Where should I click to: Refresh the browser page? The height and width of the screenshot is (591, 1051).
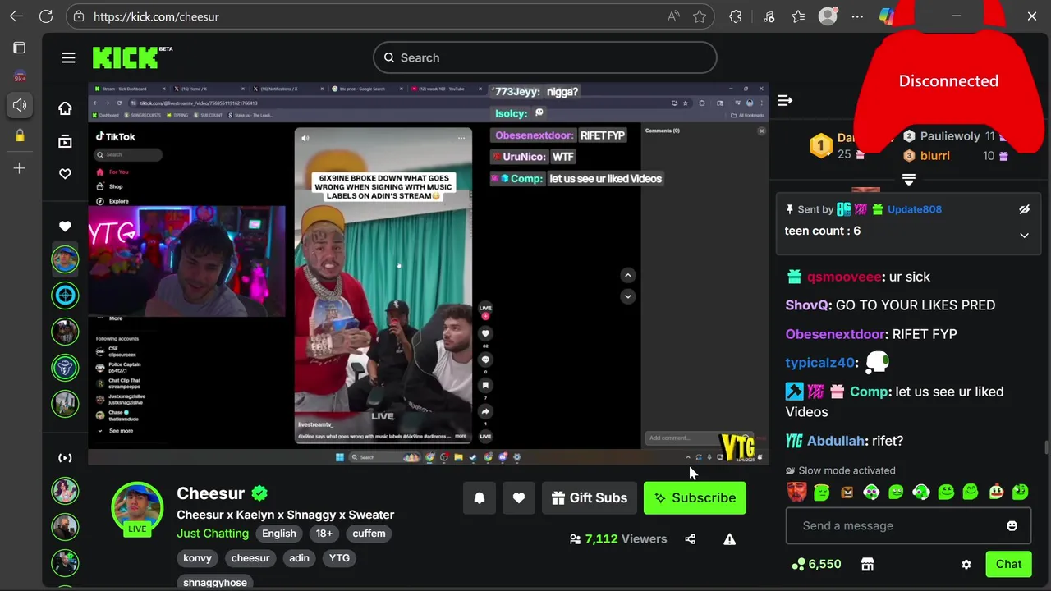tap(46, 16)
